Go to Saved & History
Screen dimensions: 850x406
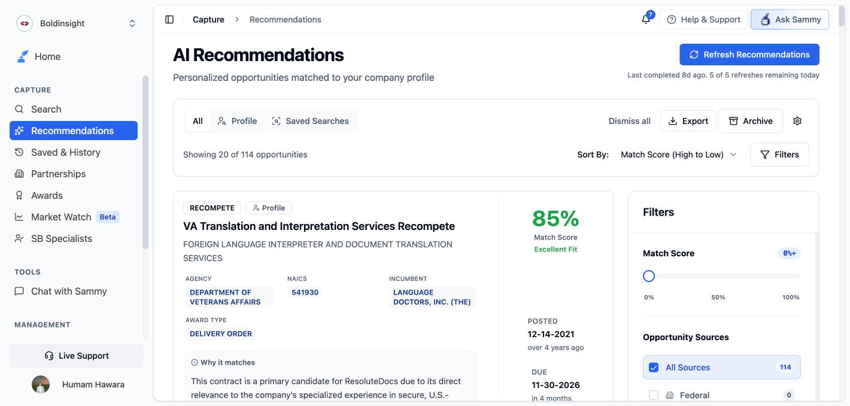tap(74, 152)
